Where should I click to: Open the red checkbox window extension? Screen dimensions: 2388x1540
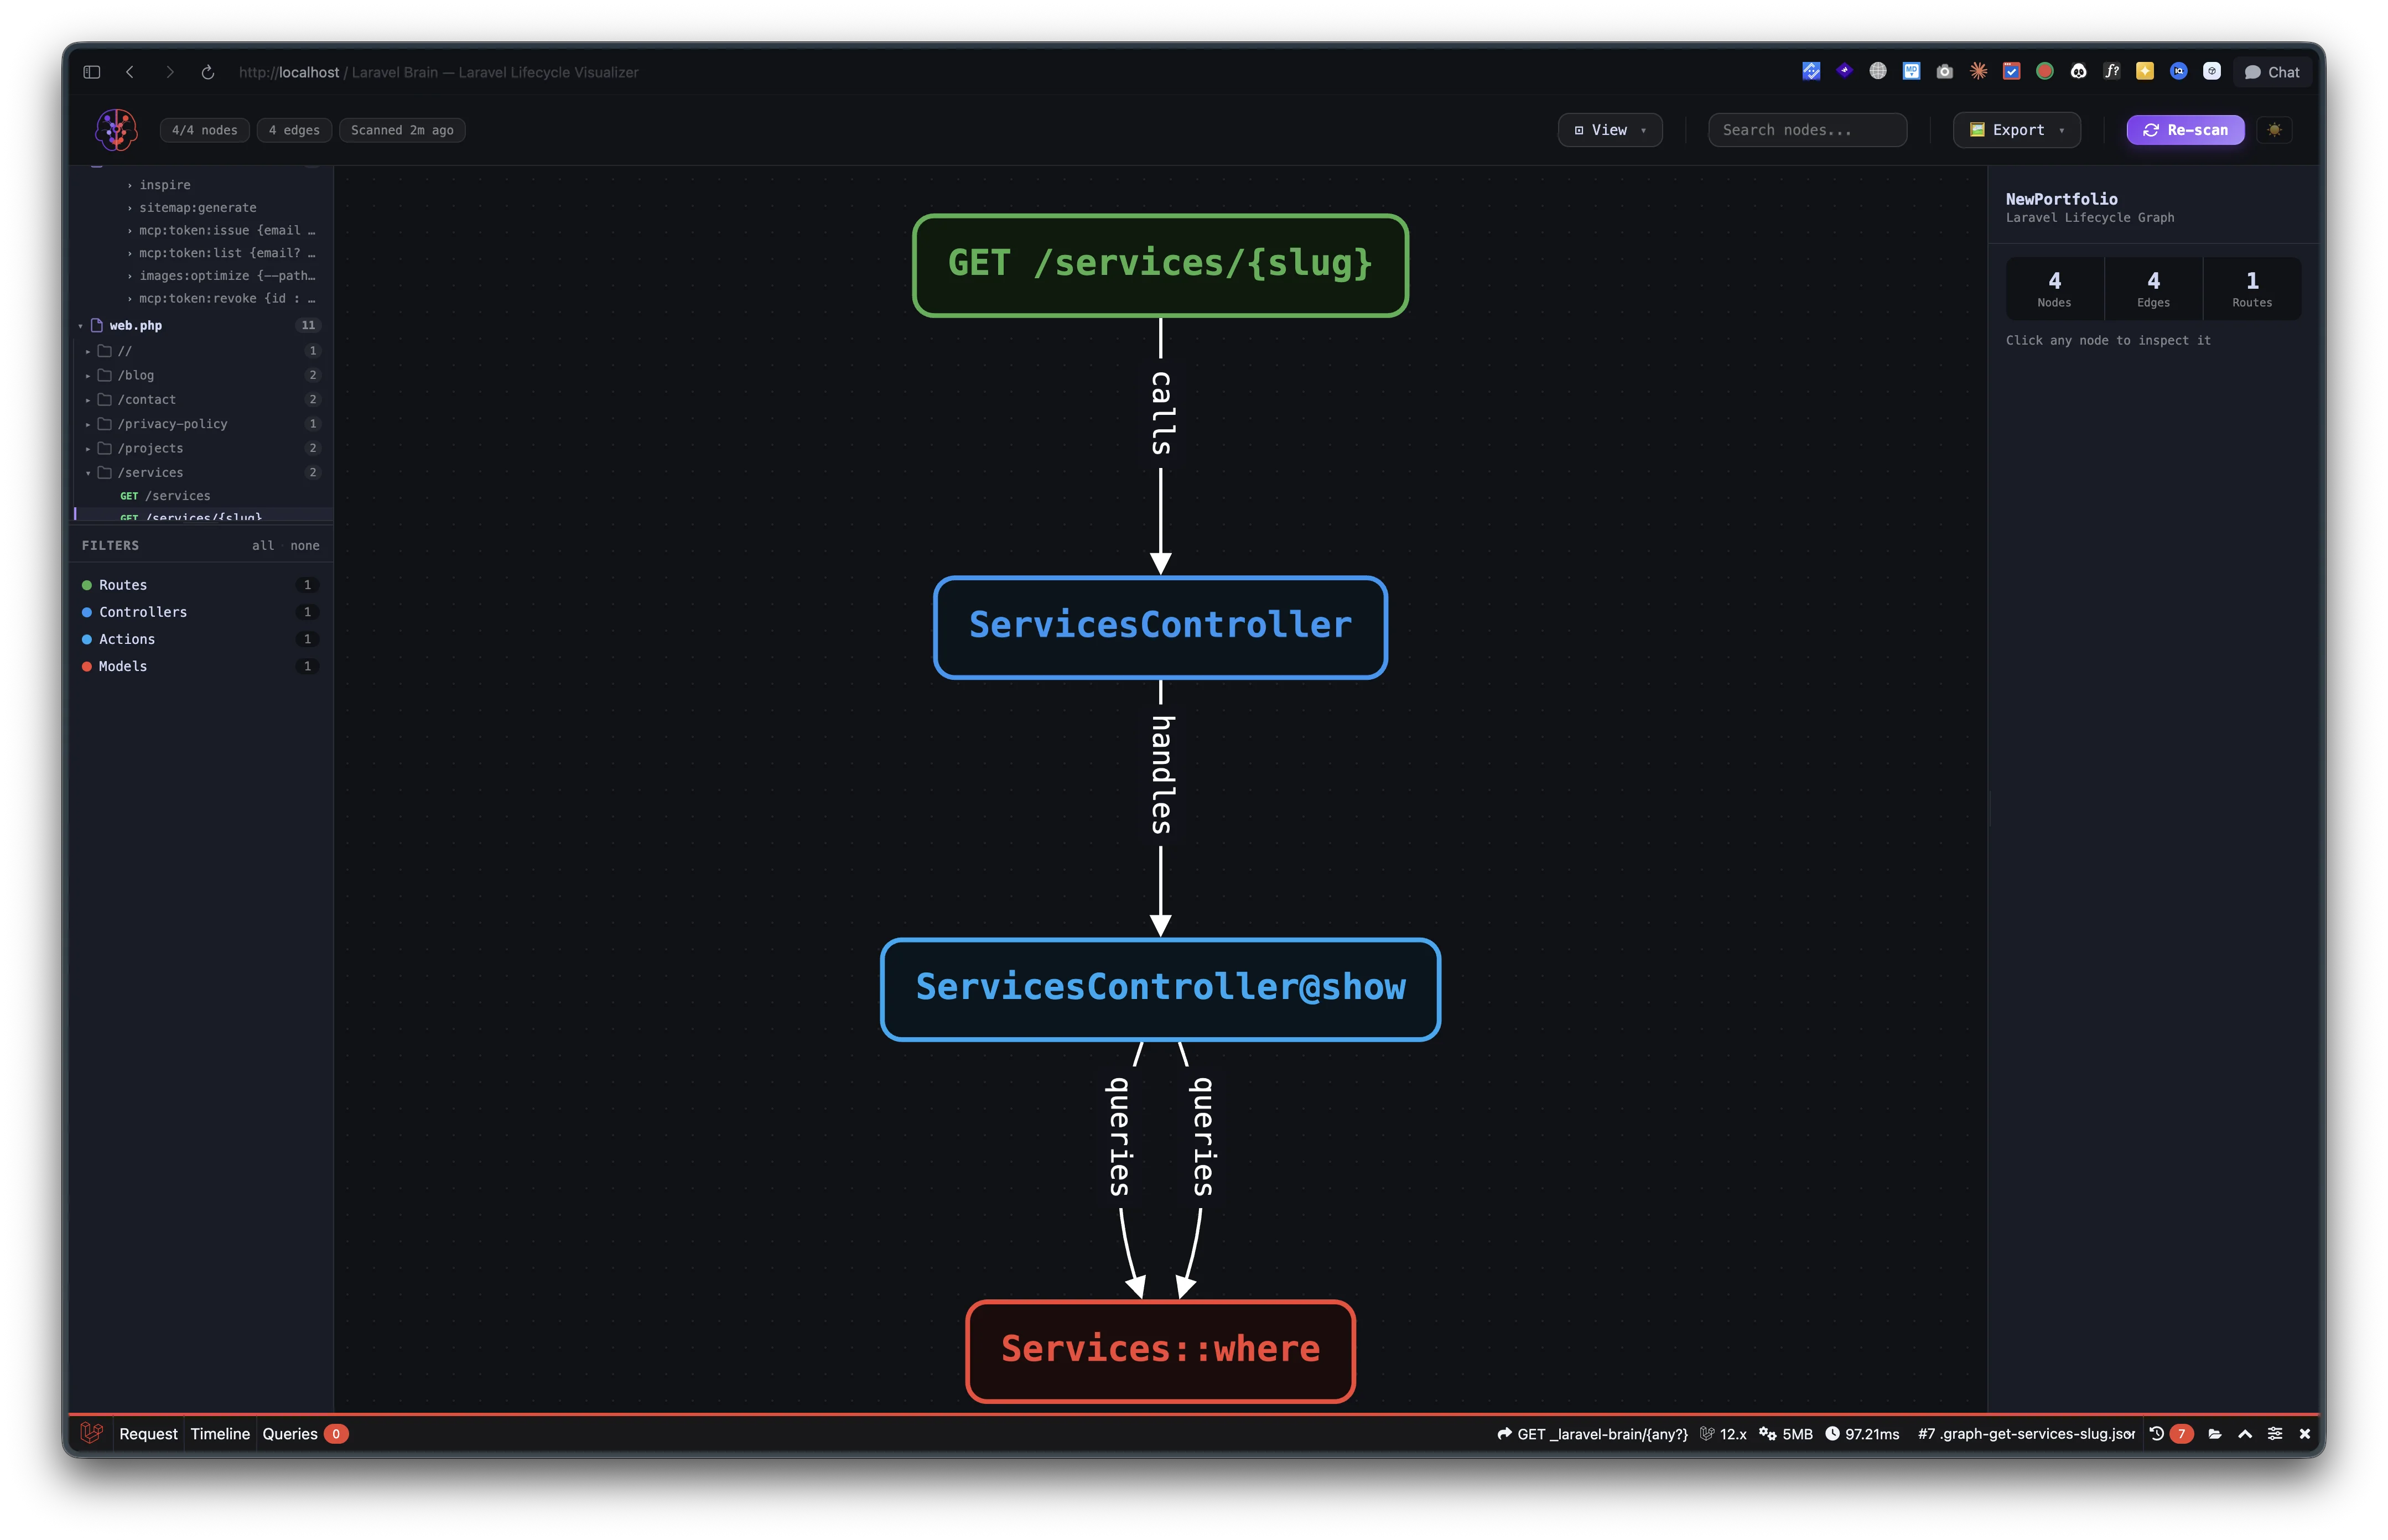point(2011,71)
